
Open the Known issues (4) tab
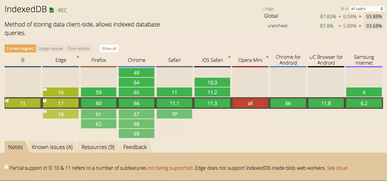click(x=52, y=147)
